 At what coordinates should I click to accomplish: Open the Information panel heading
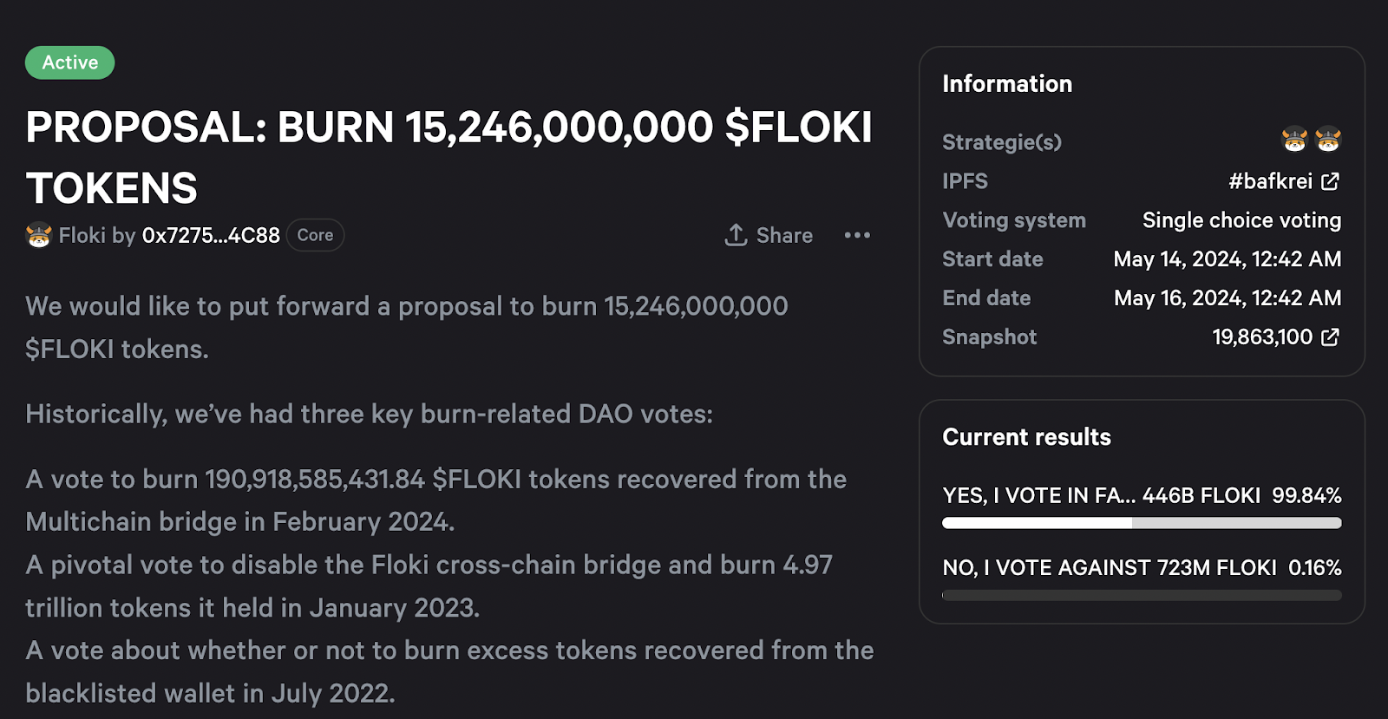pyautogui.click(x=1007, y=83)
